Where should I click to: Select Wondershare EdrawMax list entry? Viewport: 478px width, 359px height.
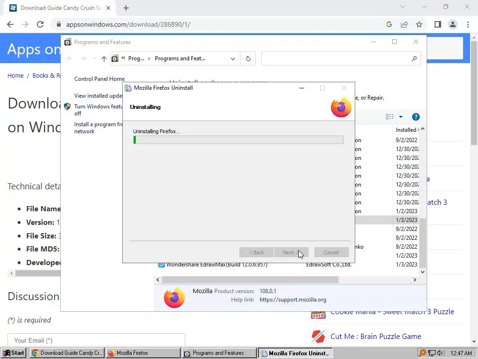tap(217, 265)
